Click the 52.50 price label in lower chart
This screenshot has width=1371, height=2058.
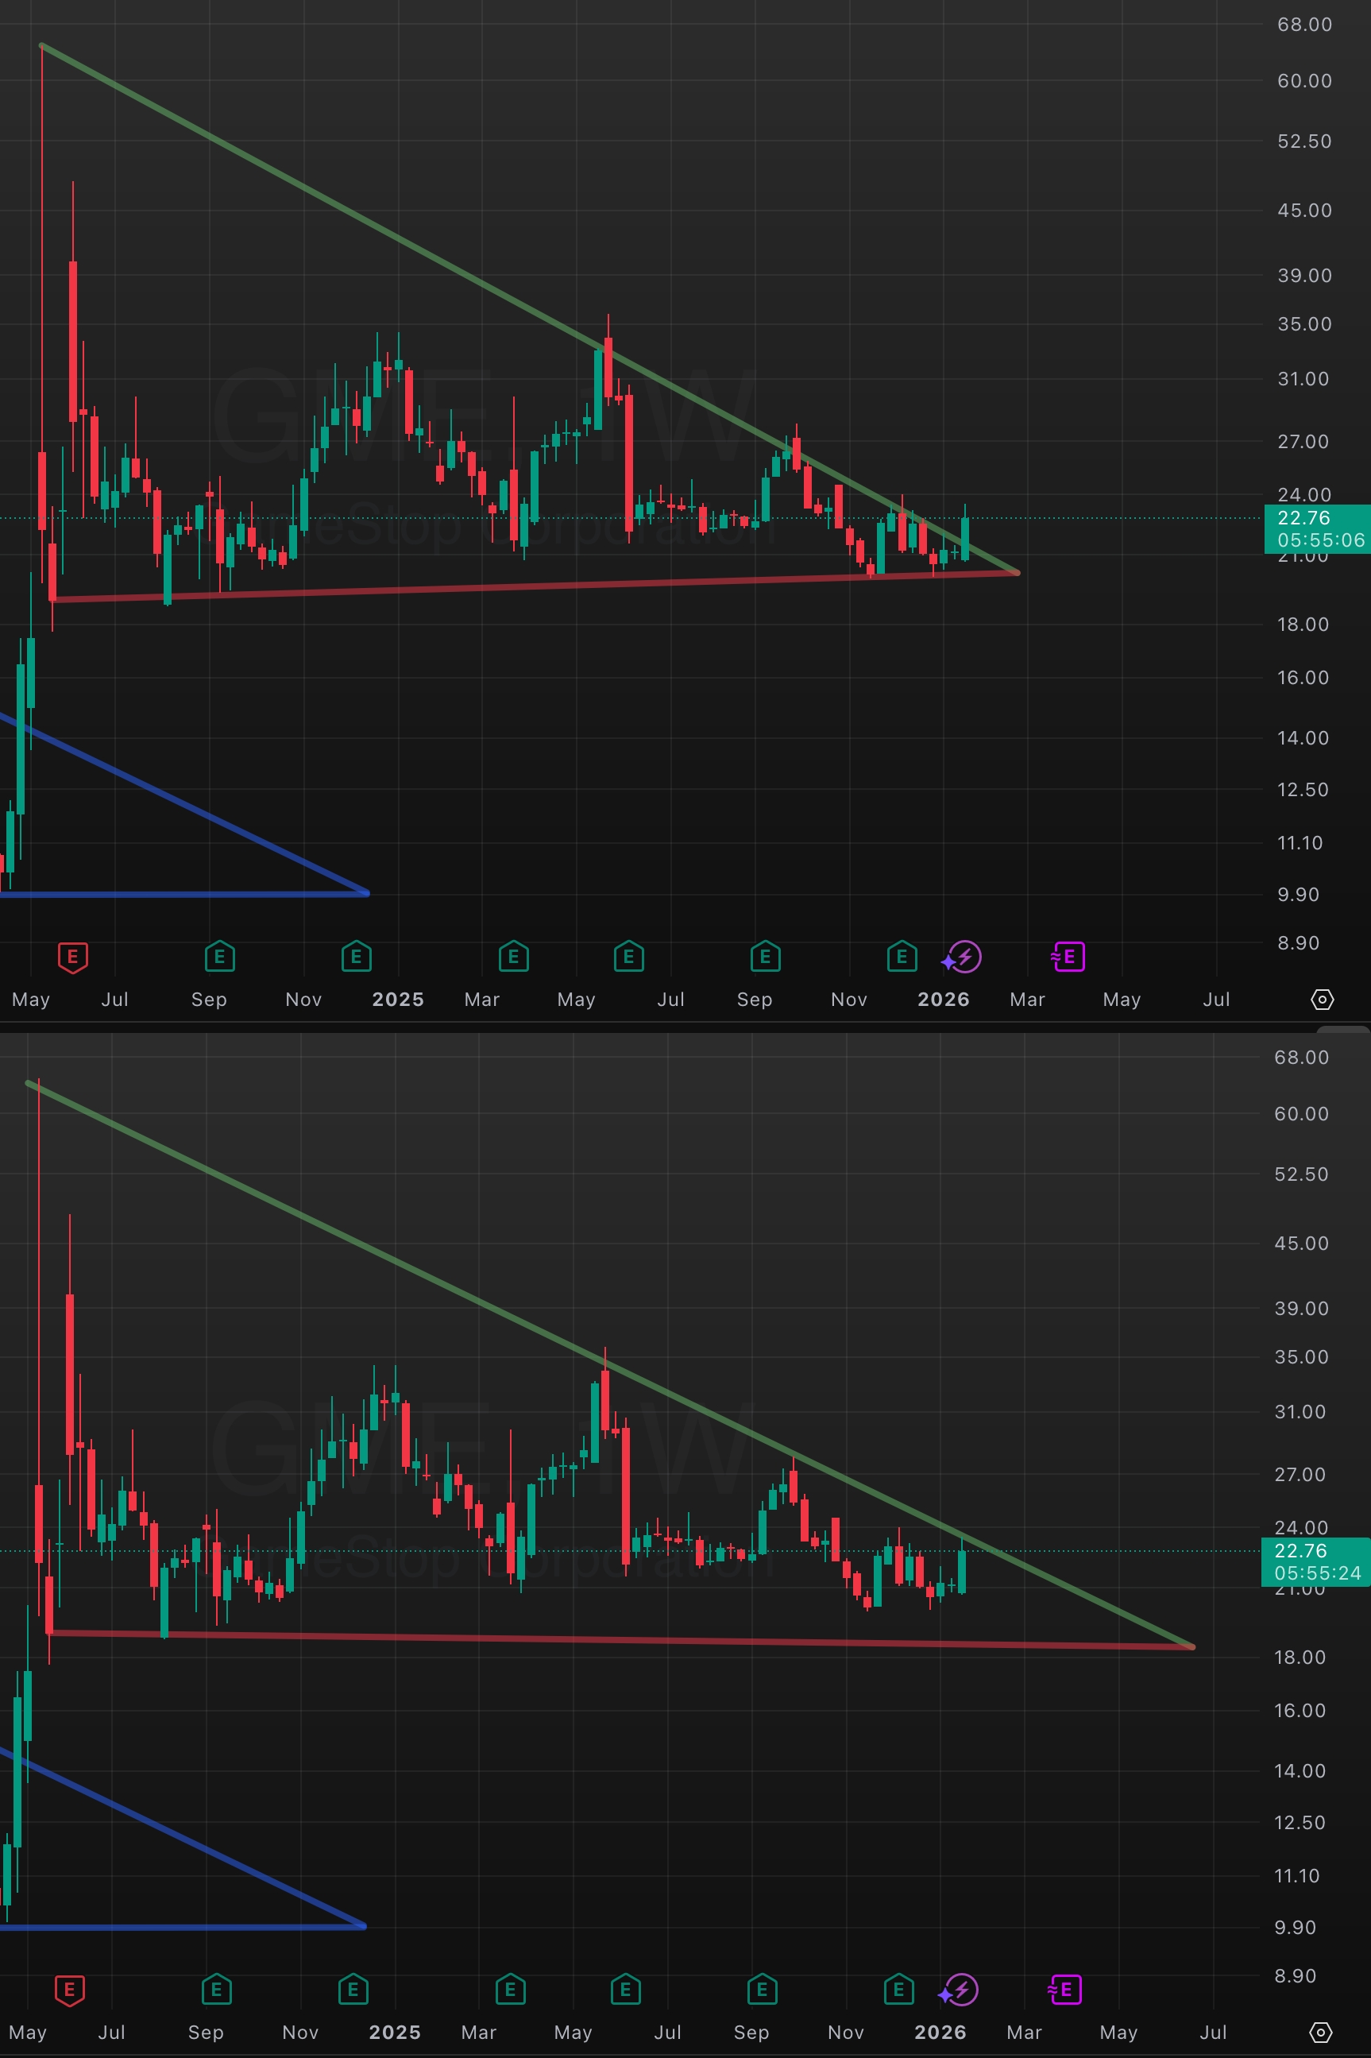click(x=1301, y=1174)
